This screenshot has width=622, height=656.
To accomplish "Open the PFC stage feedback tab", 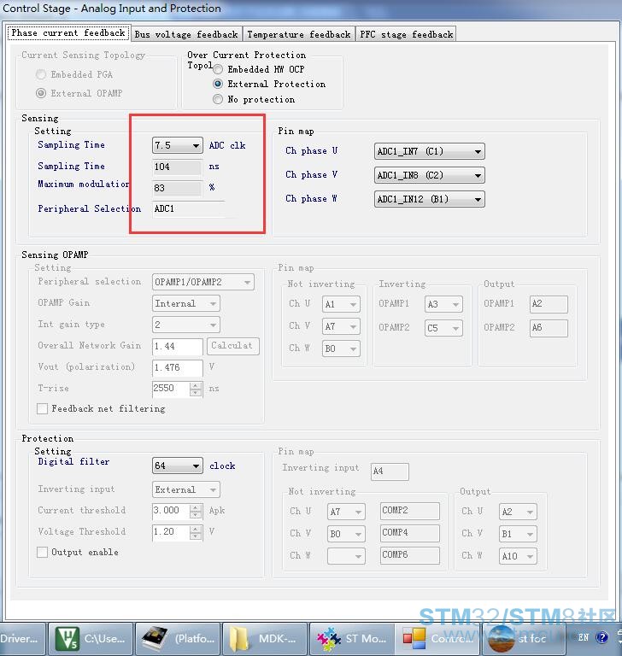I will click(x=406, y=34).
